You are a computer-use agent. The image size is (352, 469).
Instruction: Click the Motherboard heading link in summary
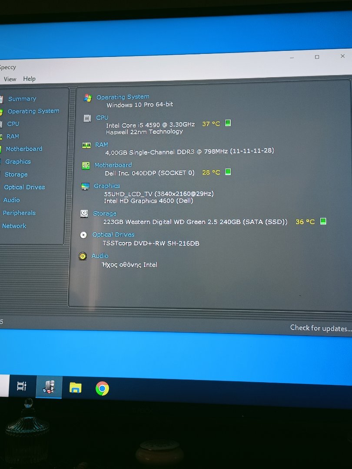click(113, 165)
